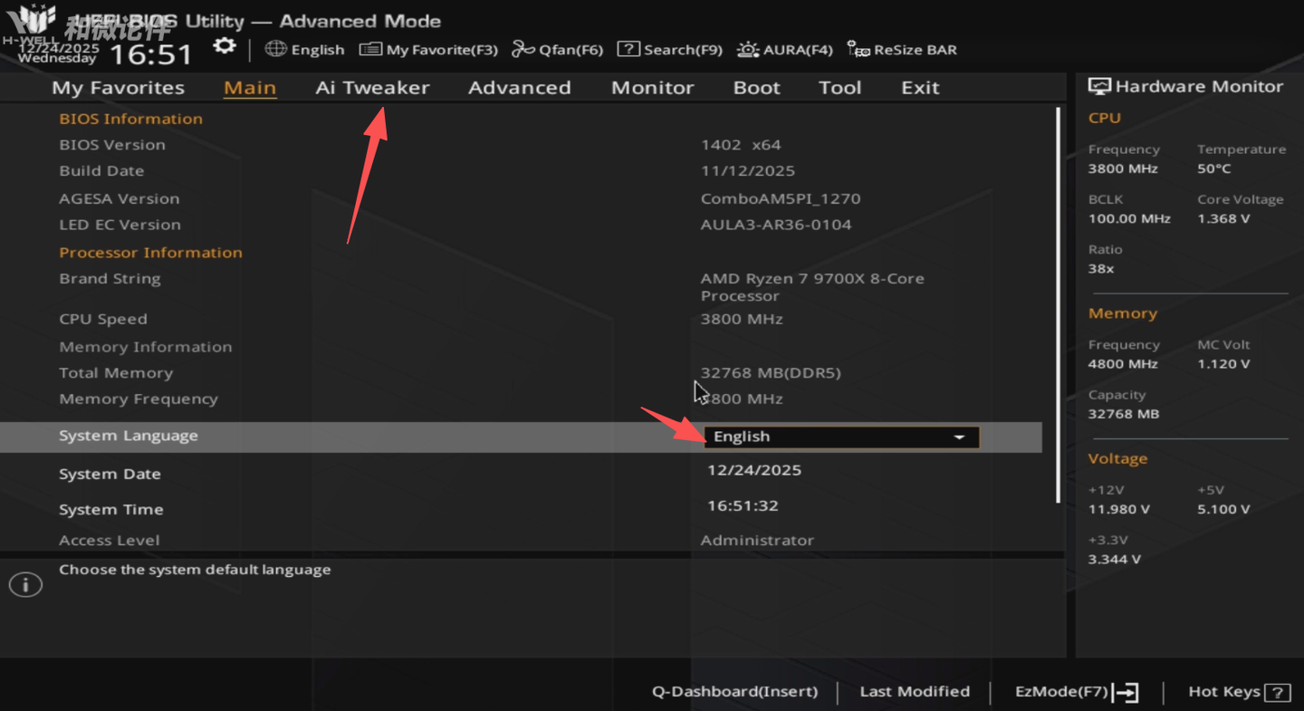Click the Memory Frequency label
This screenshot has width=1304, height=711.
(x=139, y=399)
